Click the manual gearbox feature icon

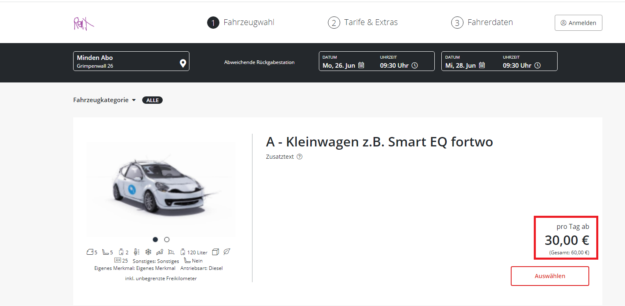[137, 252]
